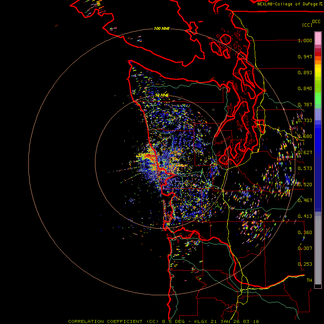Screen dimensions: 324x324
Task: Pick the gray lower segment of color bar
Action: (x=318, y=250)
